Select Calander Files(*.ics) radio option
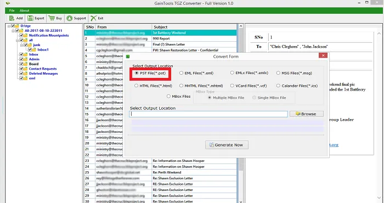The width and height of the screenshot is (384, 203). pos(278,86)
